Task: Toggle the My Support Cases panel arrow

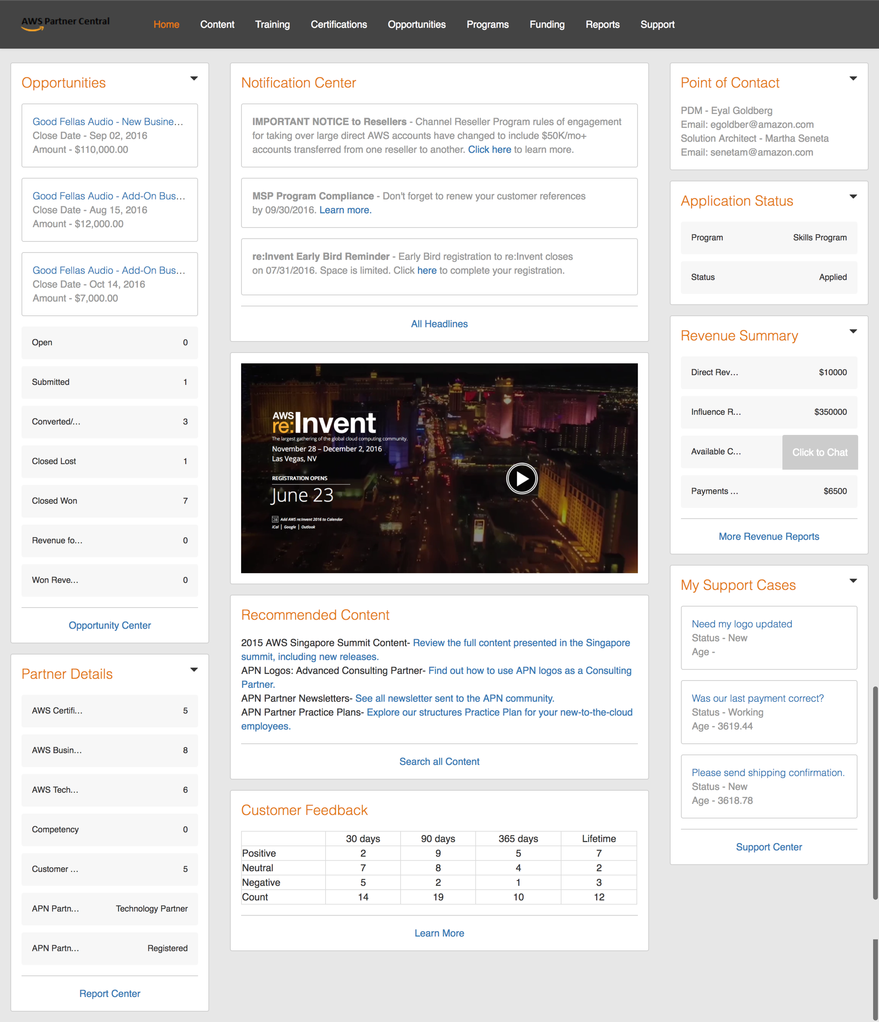Action: [853, 580]
